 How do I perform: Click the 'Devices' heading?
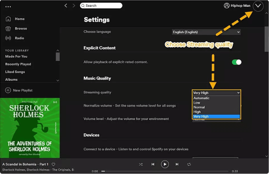click(91, 135)
